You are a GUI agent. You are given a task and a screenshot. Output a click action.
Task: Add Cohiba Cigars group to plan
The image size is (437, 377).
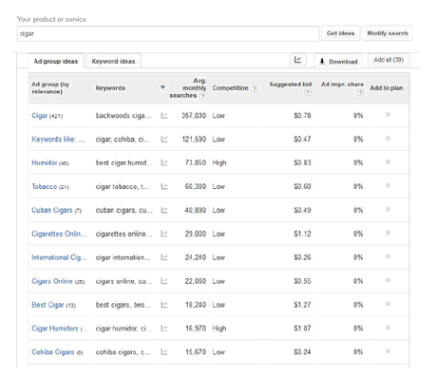(388, 351)
